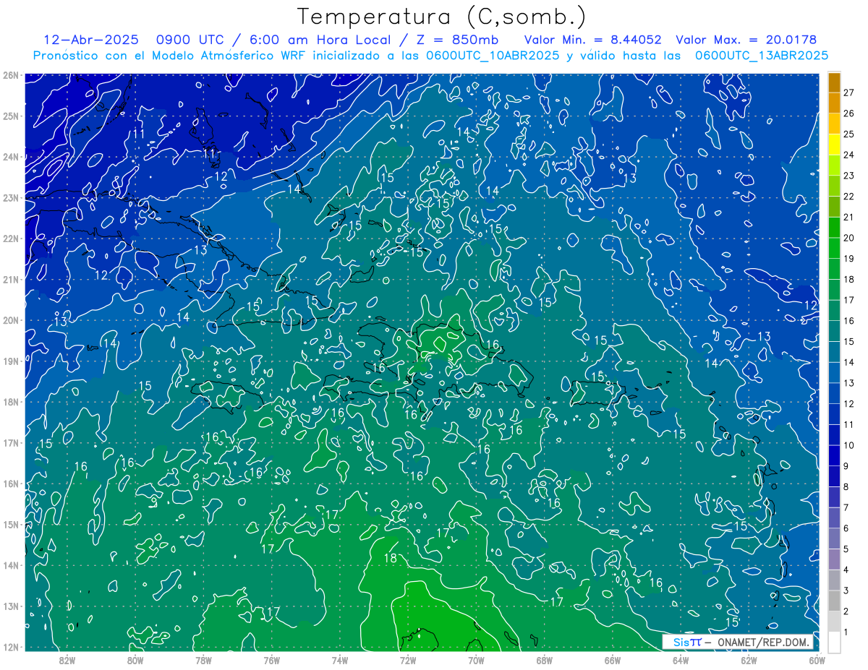Pick the green swatch between 20 and 21
Viewport: 868px width, 670px height.
tap(834, 228)
